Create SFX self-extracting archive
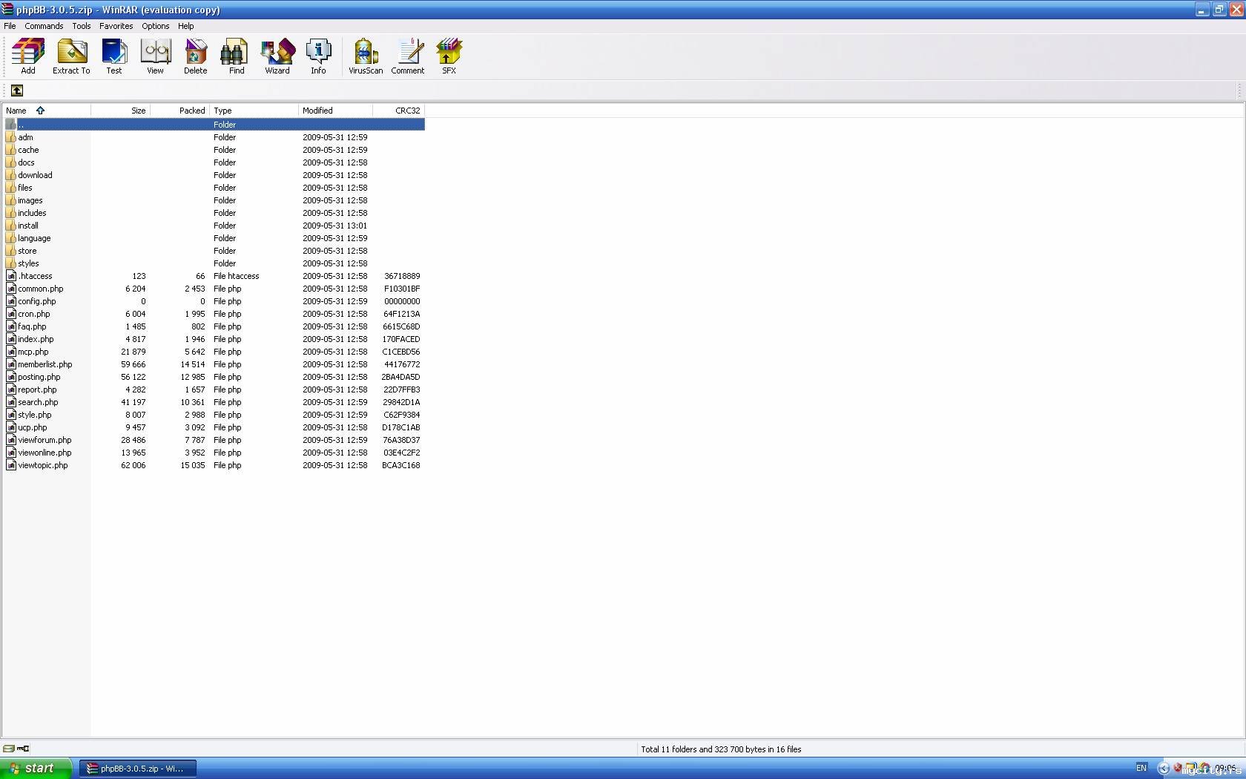 [x=449, y=56]
